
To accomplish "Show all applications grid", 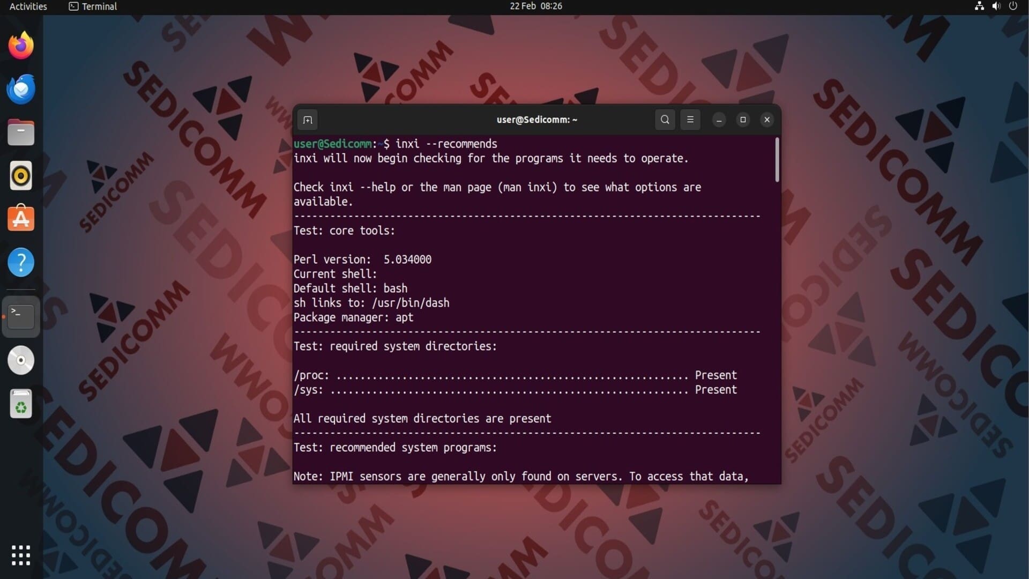I will coord(21,555).
